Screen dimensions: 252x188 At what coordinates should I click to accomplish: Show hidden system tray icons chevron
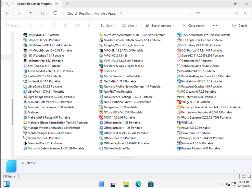(x=222, y=184)
